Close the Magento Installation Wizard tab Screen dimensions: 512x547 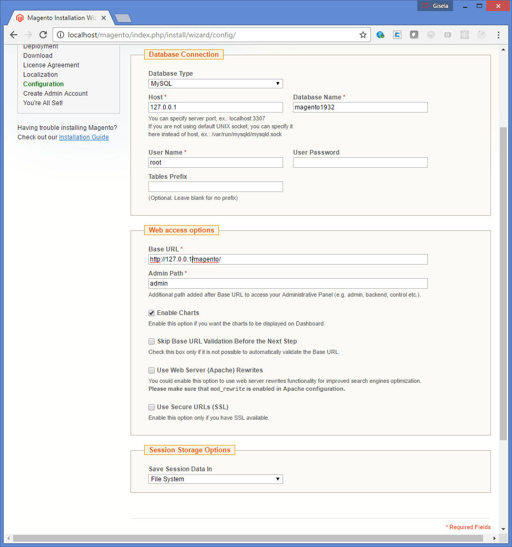coord(104,18)
